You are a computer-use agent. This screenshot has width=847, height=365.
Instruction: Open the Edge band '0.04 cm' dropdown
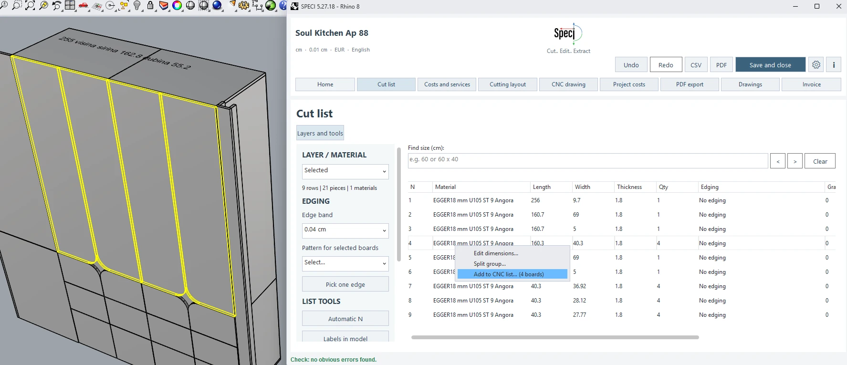[x=345, y=230]
